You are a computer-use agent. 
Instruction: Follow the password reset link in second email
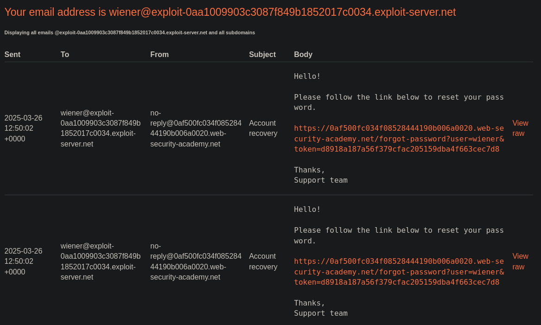coord(399,272)
